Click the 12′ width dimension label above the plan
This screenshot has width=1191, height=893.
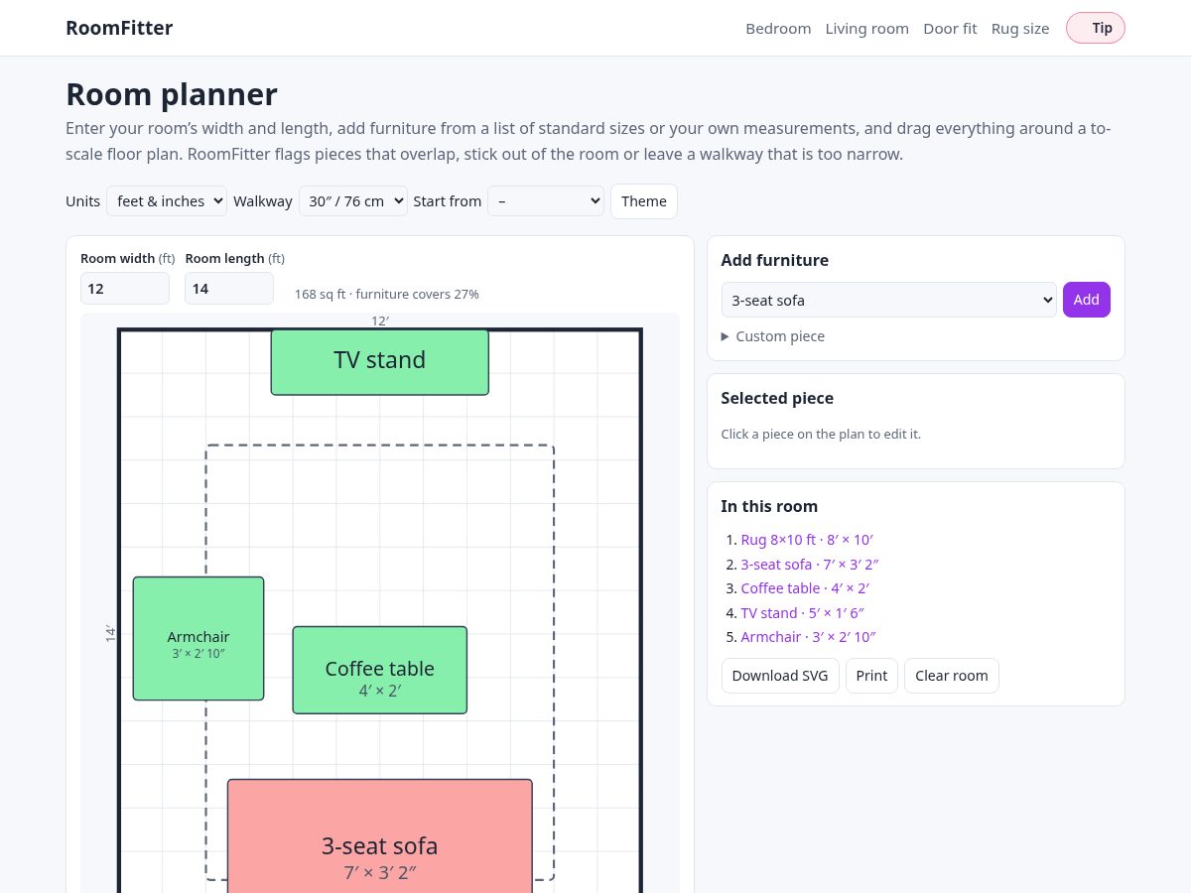(380, 320)
